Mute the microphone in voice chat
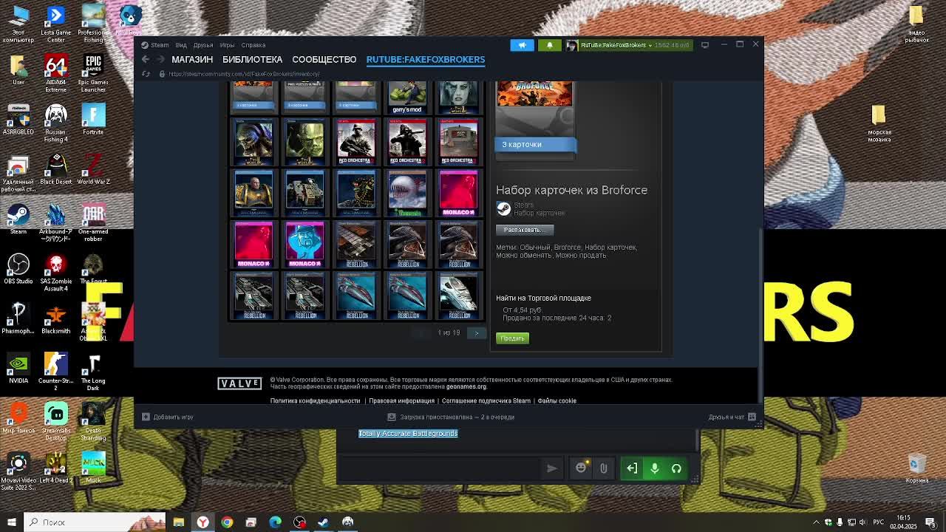Screen dimensions: 946x532 coord(654,468)
